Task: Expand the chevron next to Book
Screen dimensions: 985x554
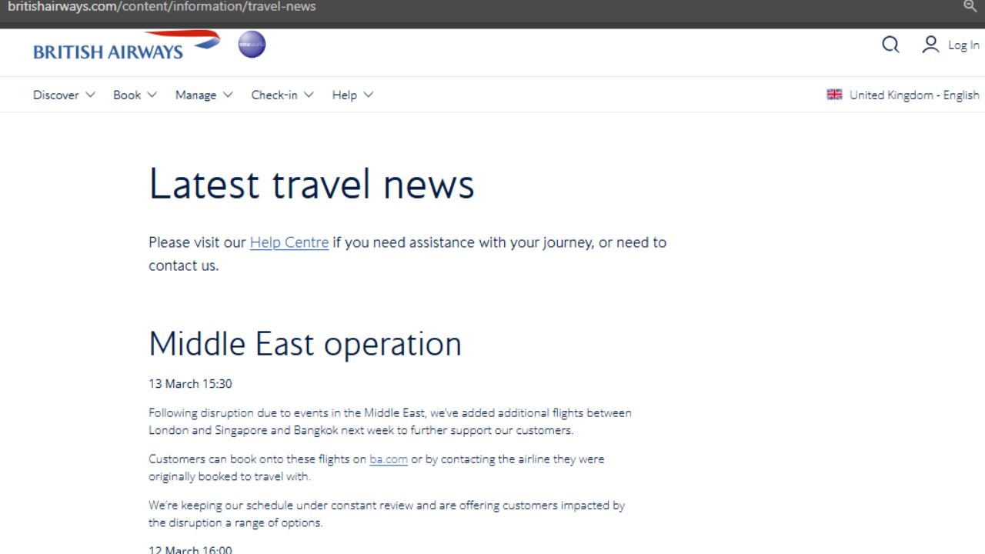Action: 152,95
